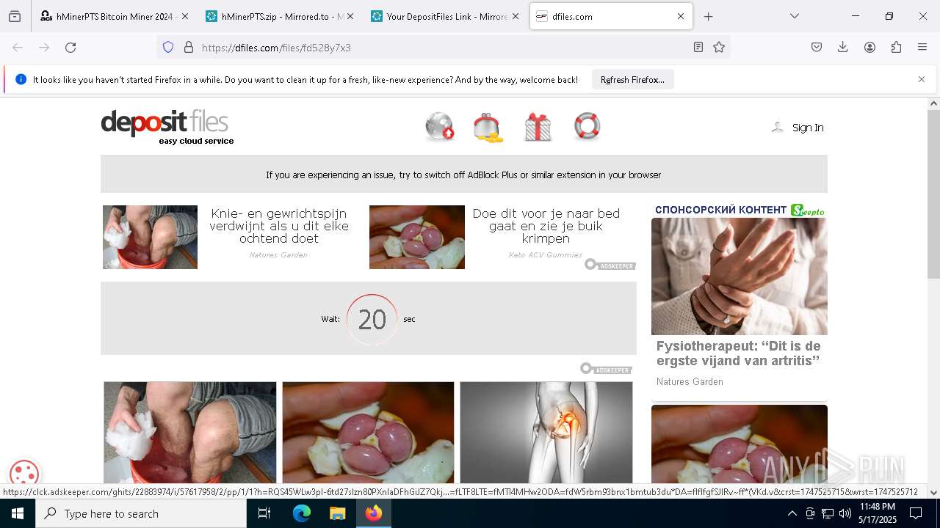Click the 20 second countdown circle
This screenshot has height=528, width=940.
pos(372,319)
